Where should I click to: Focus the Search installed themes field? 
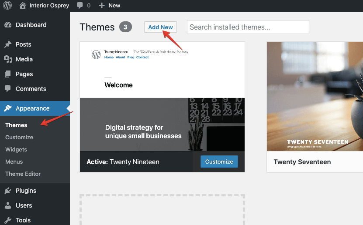tap(248, 27)
